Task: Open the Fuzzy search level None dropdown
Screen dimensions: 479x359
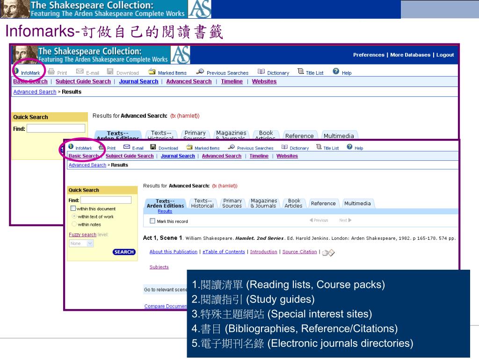Action: (81, 243)
